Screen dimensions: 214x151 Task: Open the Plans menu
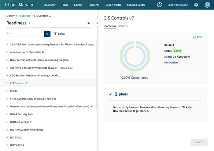(x=65, y=5)
